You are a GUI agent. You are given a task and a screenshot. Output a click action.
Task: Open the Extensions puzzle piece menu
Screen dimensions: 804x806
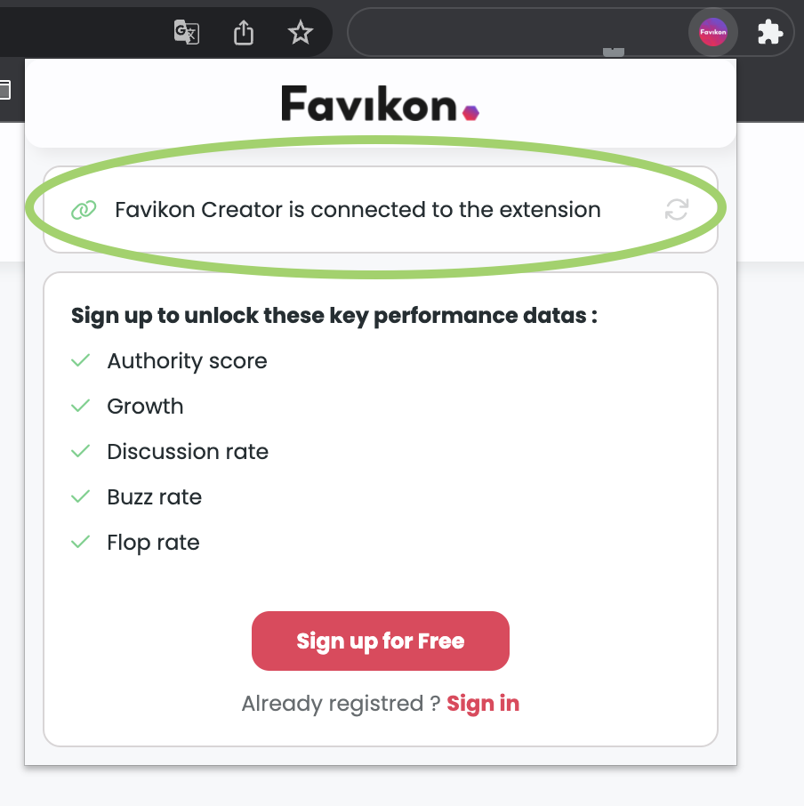click(x=769, y=33)
